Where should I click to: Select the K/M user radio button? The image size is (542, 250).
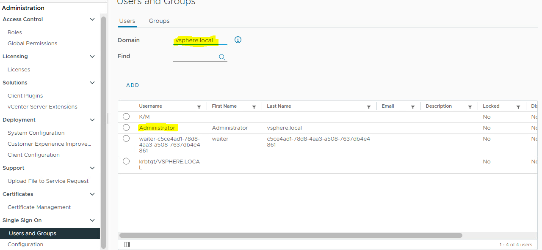click(126, 117)
